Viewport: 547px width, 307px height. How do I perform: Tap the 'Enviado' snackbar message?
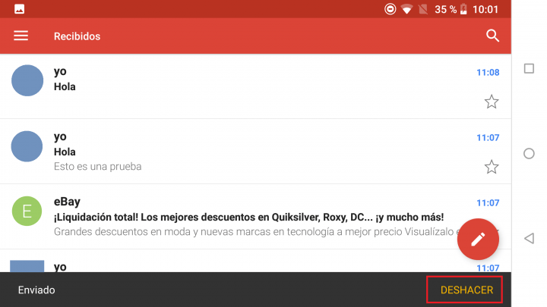tap(36, 290)
